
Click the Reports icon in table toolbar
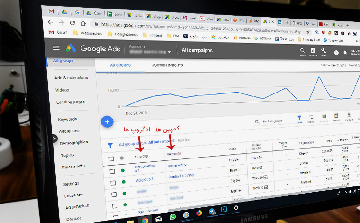tap(336, 117)
